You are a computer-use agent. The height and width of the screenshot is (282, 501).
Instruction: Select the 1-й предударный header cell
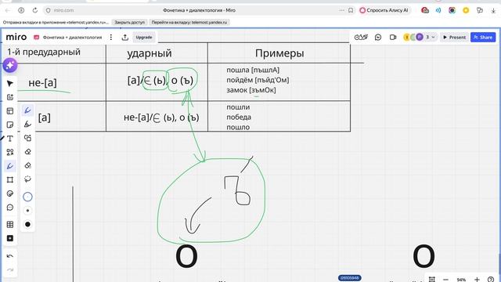pyautogui.click(x=44, y=52)
